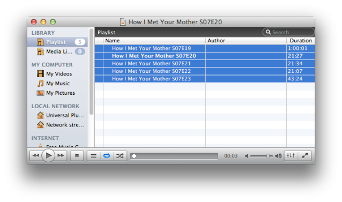The image size is (342, 202).
Task: Click the document icon in title bar
Action: coord(123,22)
